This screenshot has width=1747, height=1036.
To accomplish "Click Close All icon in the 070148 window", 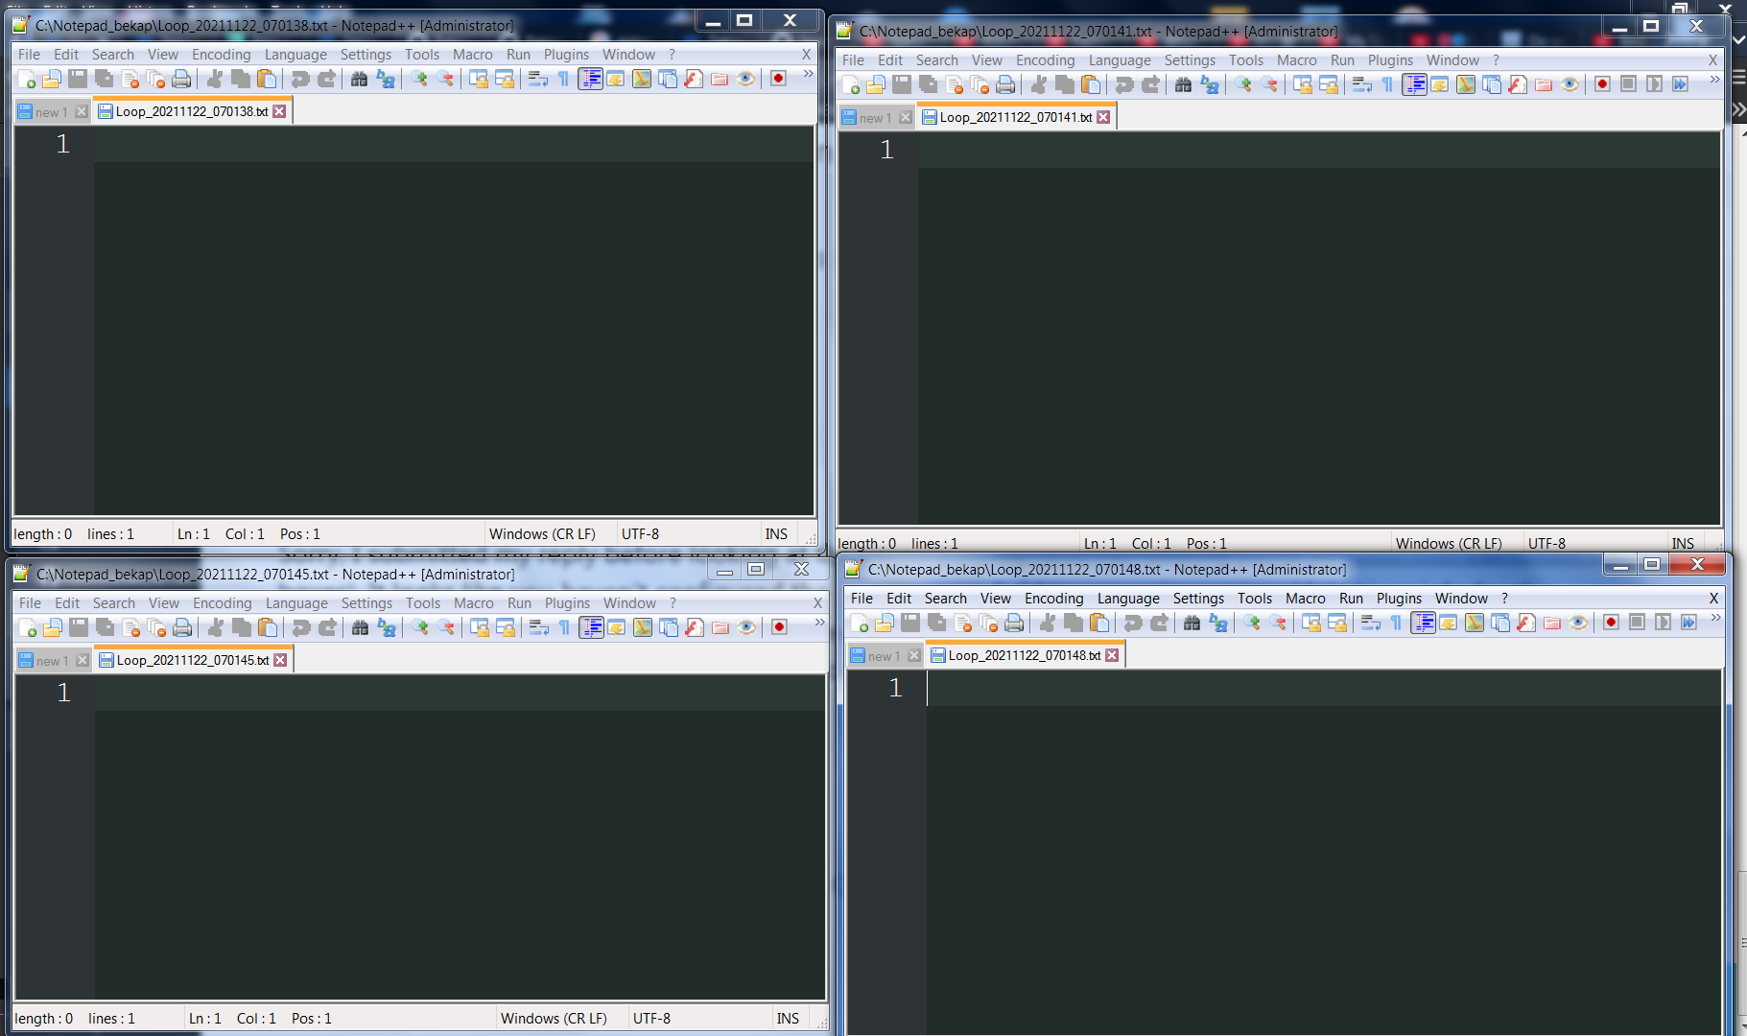I will 988,623.
